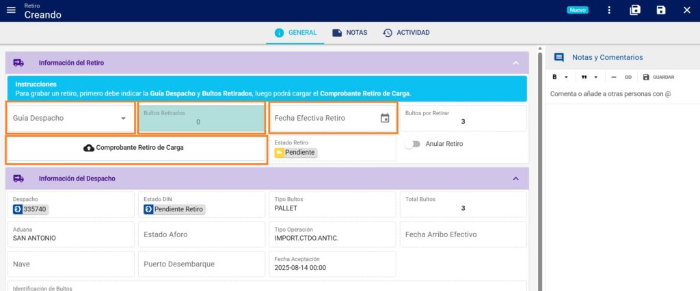
Task: Open the three-dot more options menu
Action: point(609,10)
